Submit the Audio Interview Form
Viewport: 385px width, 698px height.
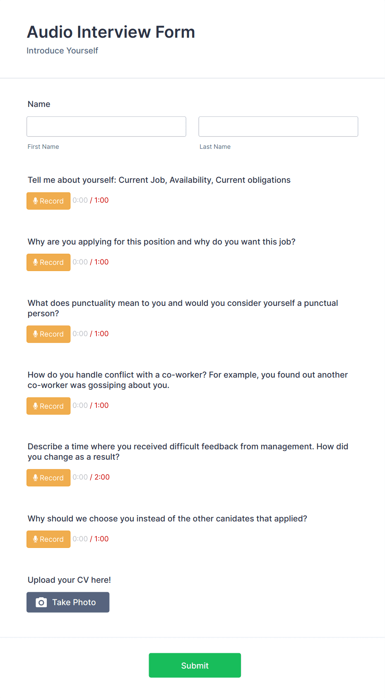(195, 665)
